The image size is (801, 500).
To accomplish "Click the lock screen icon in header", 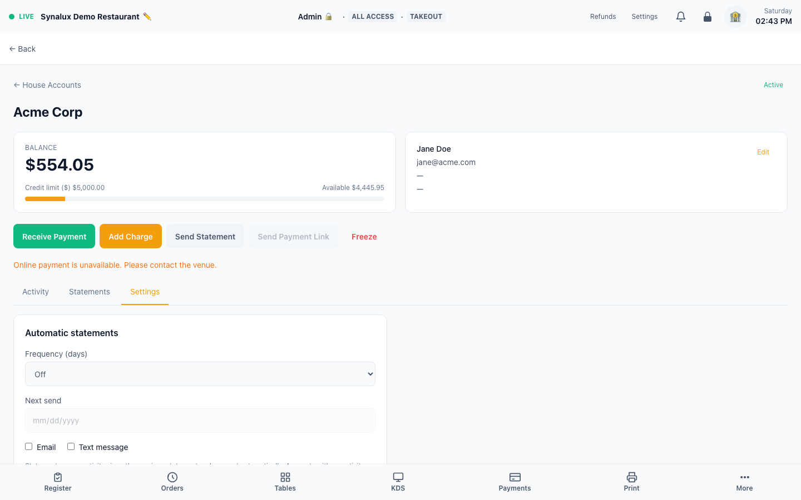I will 708,17.
